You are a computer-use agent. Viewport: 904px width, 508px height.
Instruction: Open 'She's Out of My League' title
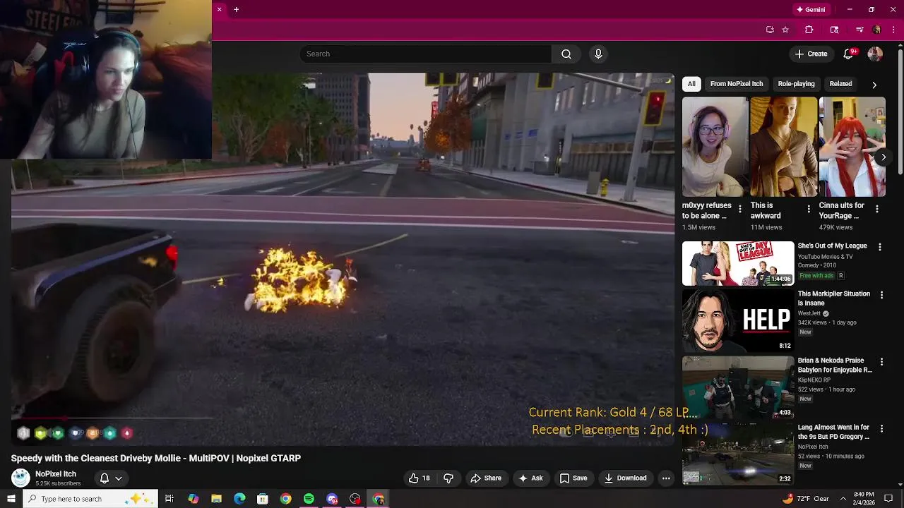coord(832,246)
